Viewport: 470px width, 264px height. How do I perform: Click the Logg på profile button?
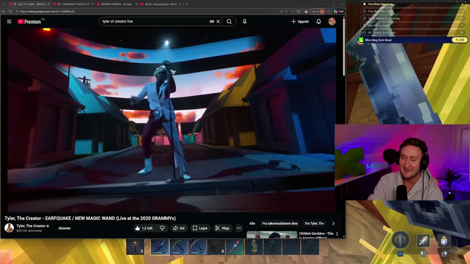click(318, 11)
